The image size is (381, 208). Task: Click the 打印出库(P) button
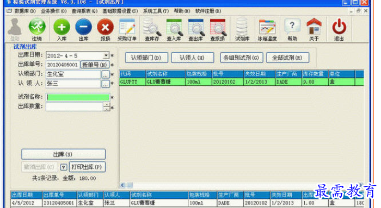click(87, 167)
